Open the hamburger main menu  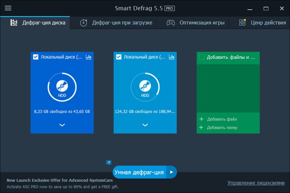click(8, 8)
